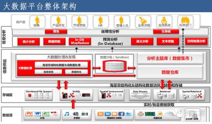This screenshot has height=124, width=212.
Task: Click the red 报告 button
Action: click(x=56, y=32)
